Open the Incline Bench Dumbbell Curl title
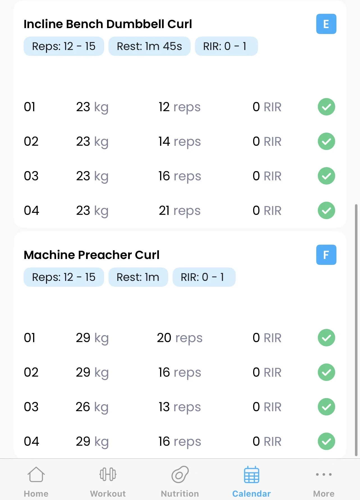This screenshot has width=360, height=500. tap(108, 24)
